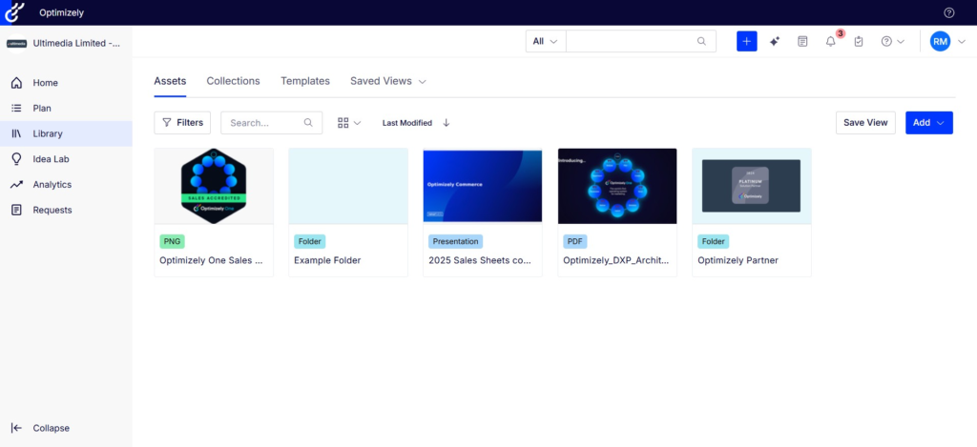This screenshot has height=447, width=977.
Task: Open Last Modified sort option
Action: 406,123
